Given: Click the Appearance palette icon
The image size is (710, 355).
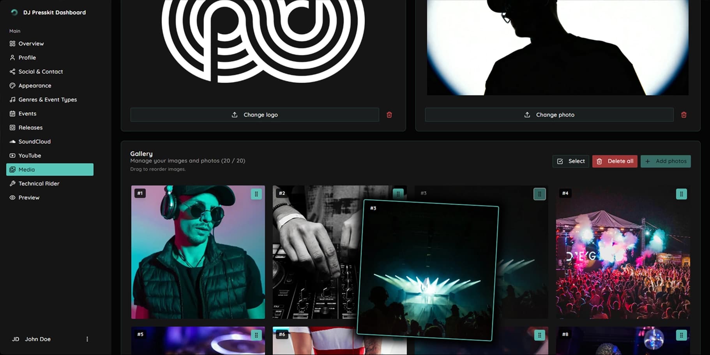Looking at the screenshot, I should 12,86.
